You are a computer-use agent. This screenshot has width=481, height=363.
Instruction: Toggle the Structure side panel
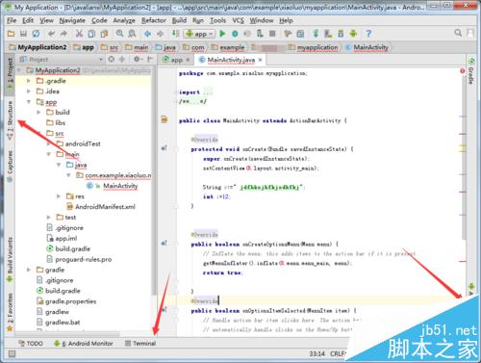[11, 120]
